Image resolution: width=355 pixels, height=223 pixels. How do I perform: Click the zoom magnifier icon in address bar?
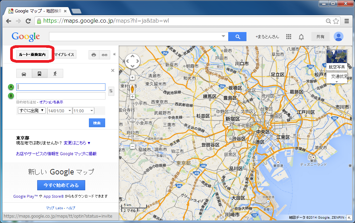[328, 21]
